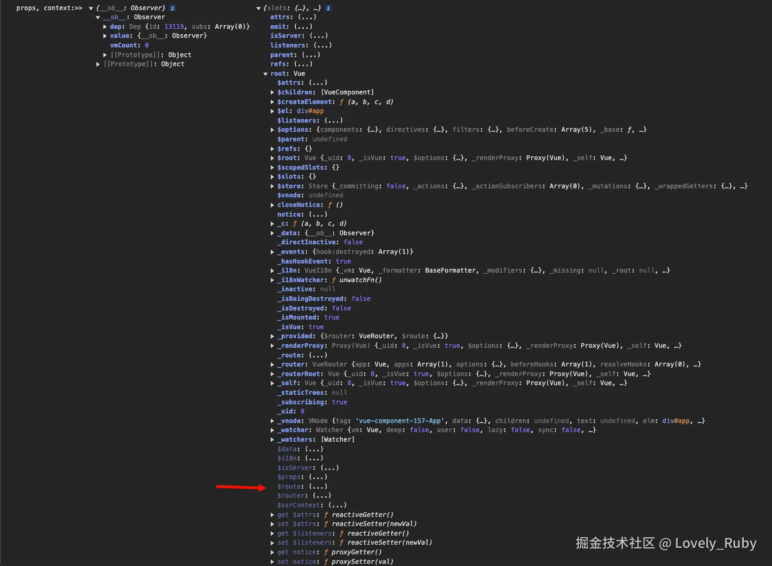Expand the _router: VueRouter entry
This screenshot has height=566, width=772.
[x=272, y=364]
